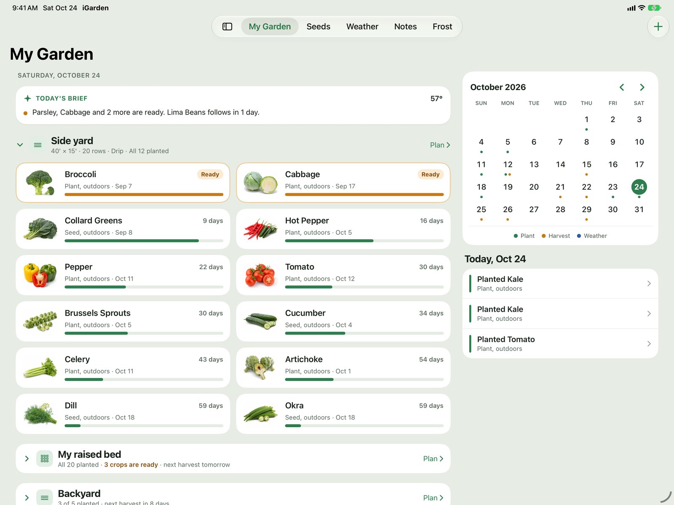
Task: Switch to the Seeds tab
Action: (318, 27)
